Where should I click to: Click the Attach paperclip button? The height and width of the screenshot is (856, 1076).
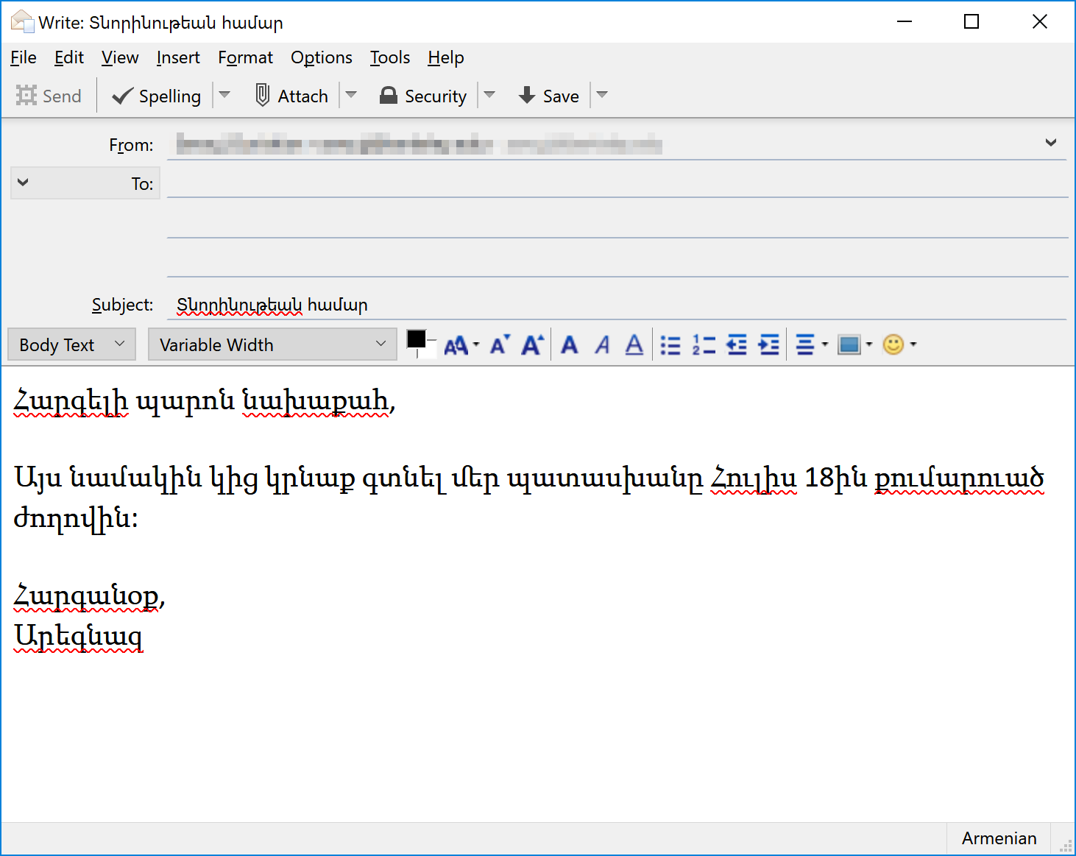[291, 96]
